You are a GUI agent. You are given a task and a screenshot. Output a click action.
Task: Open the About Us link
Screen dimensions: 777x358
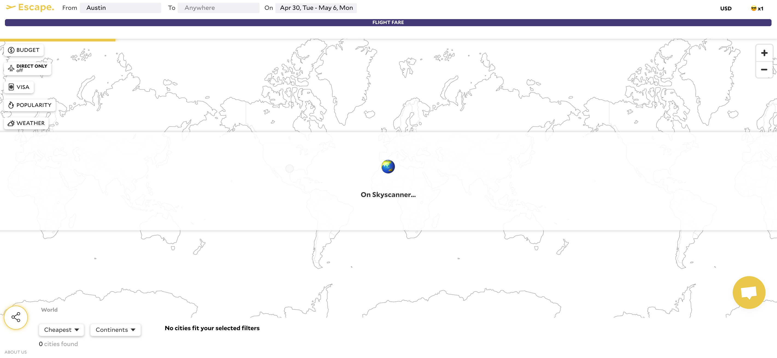[16, 352]
